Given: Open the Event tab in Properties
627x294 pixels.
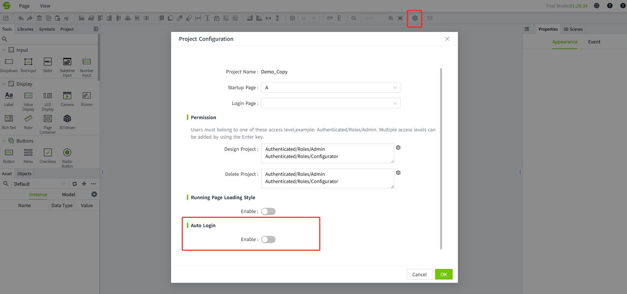Looking at the screenshot, I should click(x=594, y=42).
